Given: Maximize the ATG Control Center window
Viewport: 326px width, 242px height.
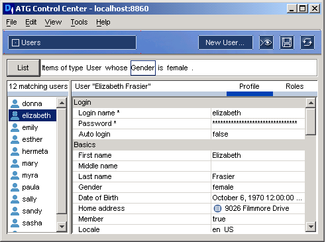Looking at the screenshot, I should (x=303, y=9).
